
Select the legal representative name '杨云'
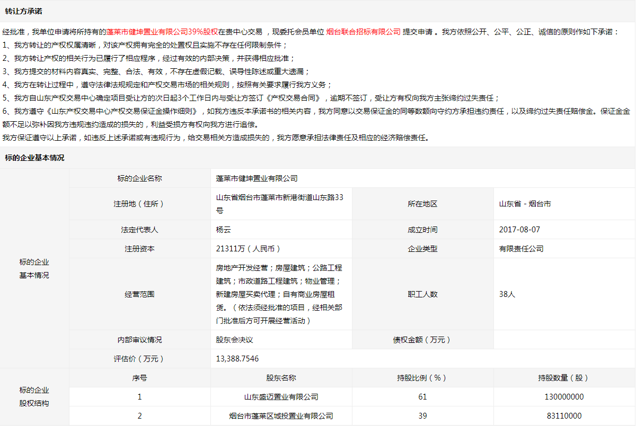coord(224,230)
